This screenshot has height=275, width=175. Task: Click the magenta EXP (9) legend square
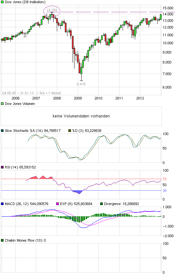point(57,204)
